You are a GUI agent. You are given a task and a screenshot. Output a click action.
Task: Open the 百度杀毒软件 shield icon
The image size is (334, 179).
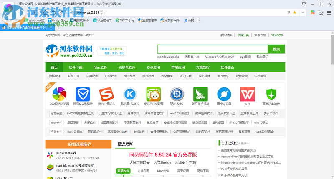271,94
